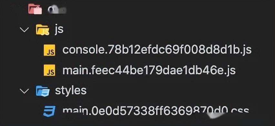Click JS icon beside main.feec44be179dae1db46e.js
Screen dimensions: 275x126
(49, 70)
